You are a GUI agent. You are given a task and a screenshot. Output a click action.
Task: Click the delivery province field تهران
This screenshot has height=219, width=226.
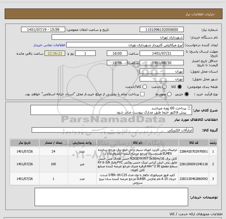tap(161, 71)
